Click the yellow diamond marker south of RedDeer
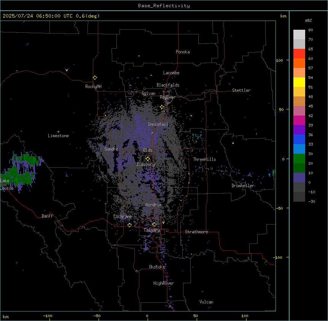The width and height of the screenshot is (328, 321). pyautogui.click(x=162, y=107)
